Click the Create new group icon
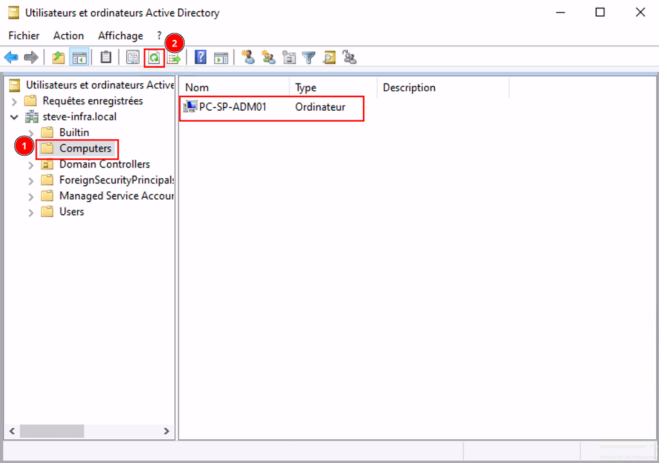This screenshot has width=659, height=463. [268, 58]
